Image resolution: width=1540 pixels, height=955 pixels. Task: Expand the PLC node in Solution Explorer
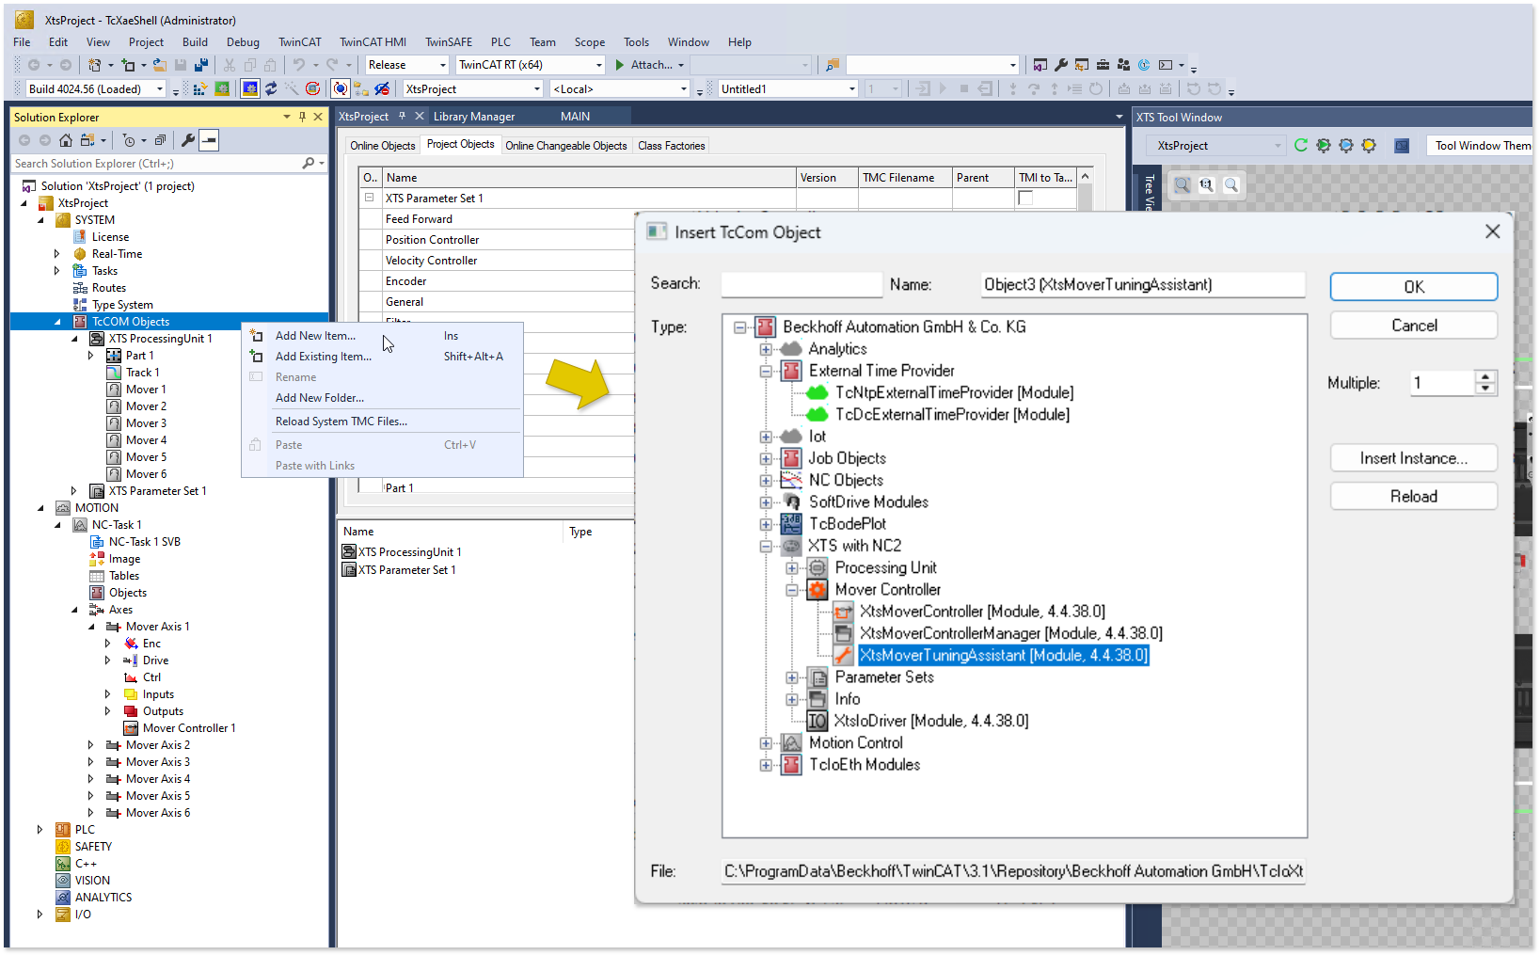[x=40, y=830]
